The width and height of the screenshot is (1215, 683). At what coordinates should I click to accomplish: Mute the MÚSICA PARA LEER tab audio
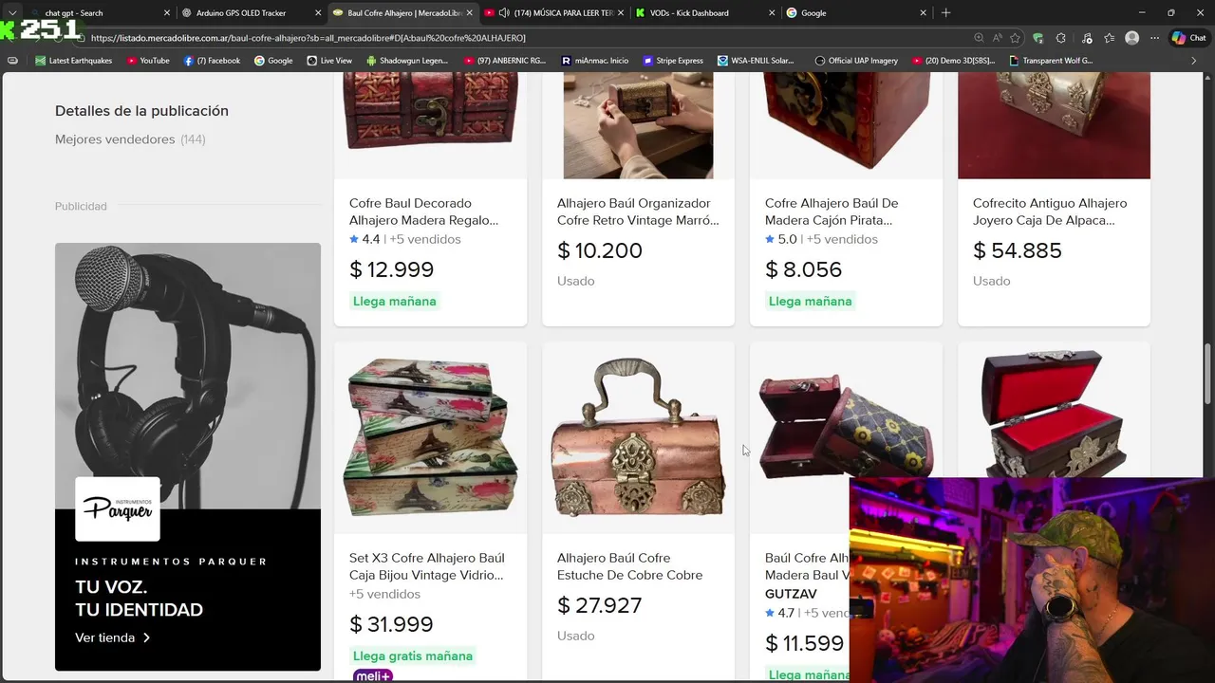503,13
